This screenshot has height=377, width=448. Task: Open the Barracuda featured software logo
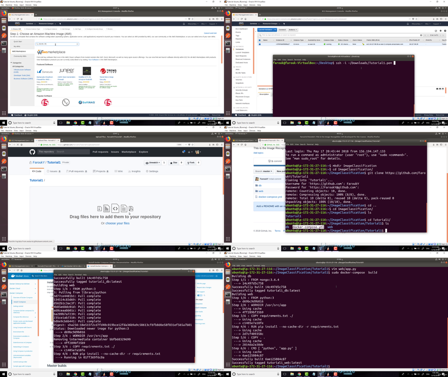coord(45,71)
